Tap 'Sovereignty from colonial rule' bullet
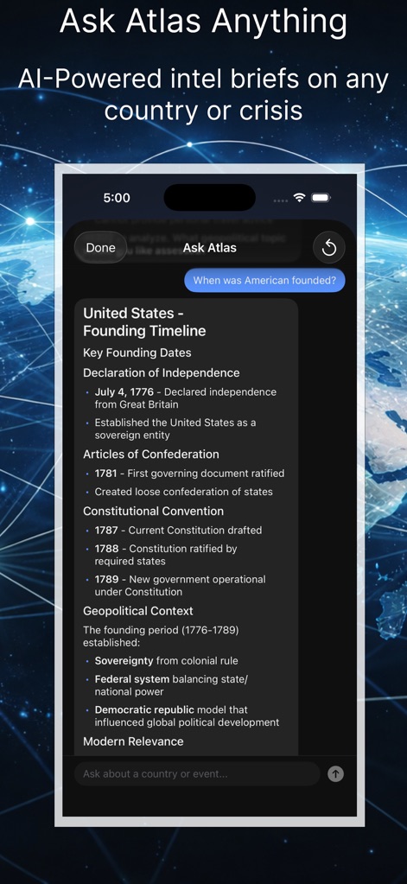407x884 pixels. (x=166, y=661)
